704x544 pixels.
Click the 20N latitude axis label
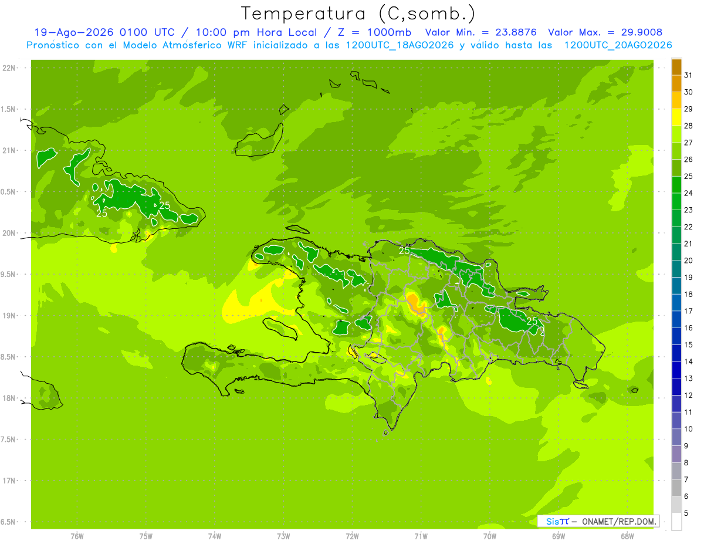point(9,234)
